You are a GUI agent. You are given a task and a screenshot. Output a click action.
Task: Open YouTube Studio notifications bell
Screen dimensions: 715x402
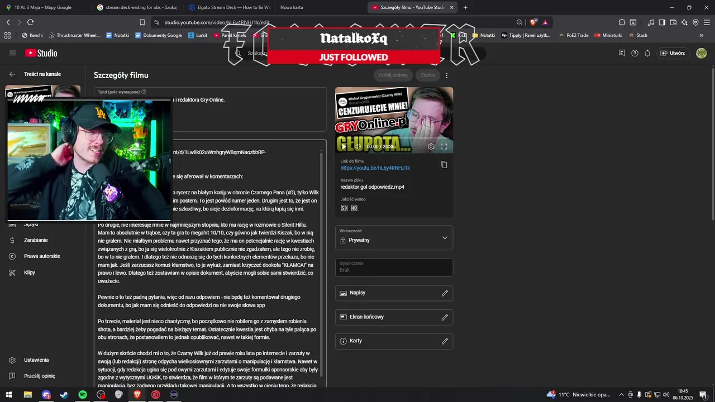647,53
